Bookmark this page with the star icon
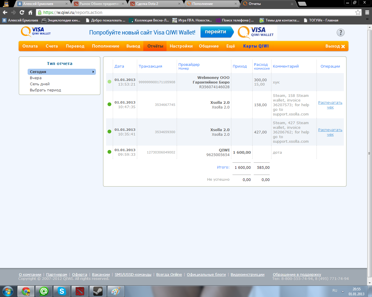 (358, 12)
